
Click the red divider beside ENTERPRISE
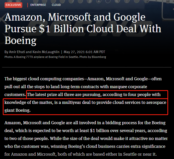(28, 5)
